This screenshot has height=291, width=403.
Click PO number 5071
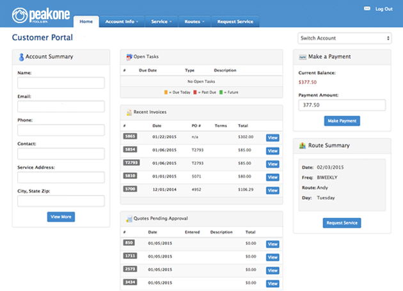coord(196,177)
